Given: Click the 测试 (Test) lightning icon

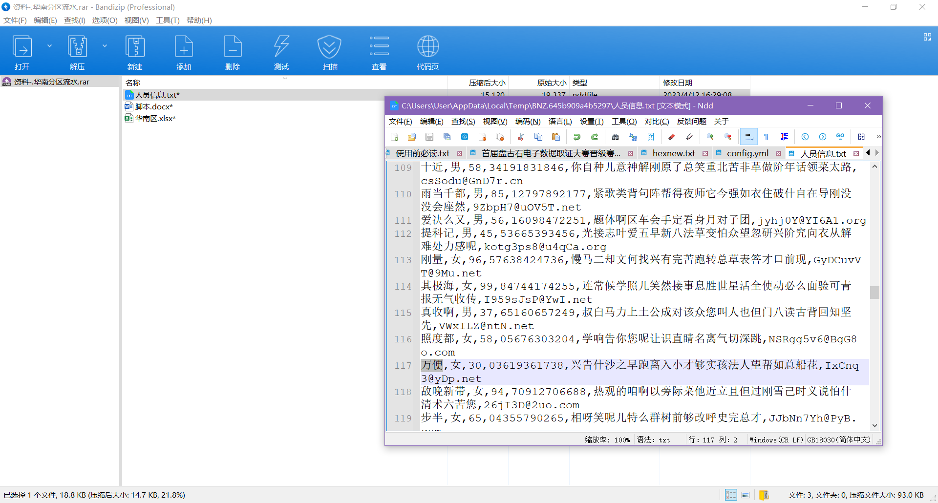Looking at the screenshot, I should coord(281,46).
